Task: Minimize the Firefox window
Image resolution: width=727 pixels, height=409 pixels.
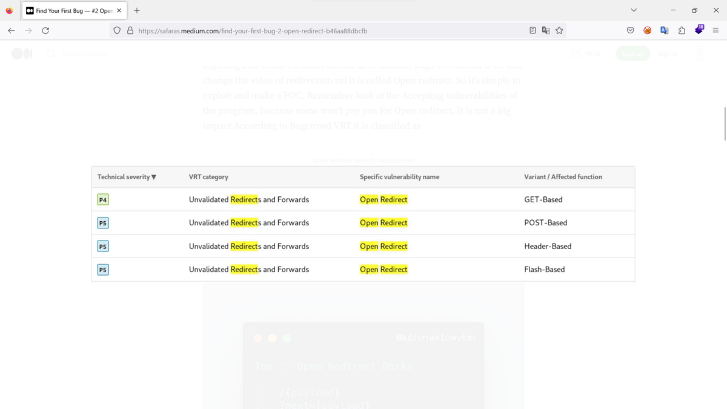Action: coord(673,10)
